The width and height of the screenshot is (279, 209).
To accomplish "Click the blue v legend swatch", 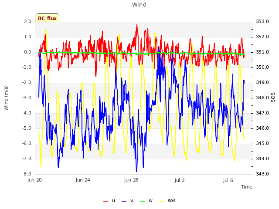I will [x=124, y=201].
